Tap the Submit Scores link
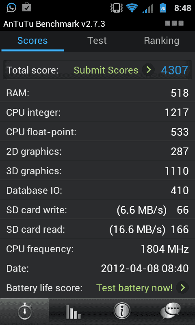The width and height of the screenshot is (195, 325). [x=106, y=70]
